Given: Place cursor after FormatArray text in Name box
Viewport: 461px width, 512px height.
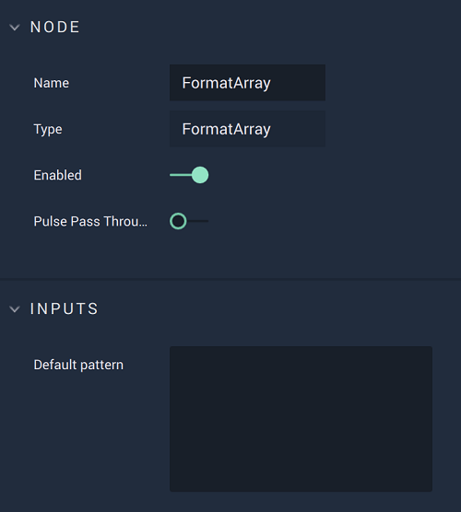Looking at the screenshot, I should 272,83.
